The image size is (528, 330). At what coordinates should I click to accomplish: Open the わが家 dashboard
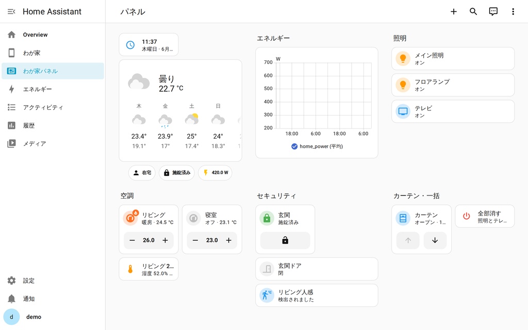click(x=53, y=53)
